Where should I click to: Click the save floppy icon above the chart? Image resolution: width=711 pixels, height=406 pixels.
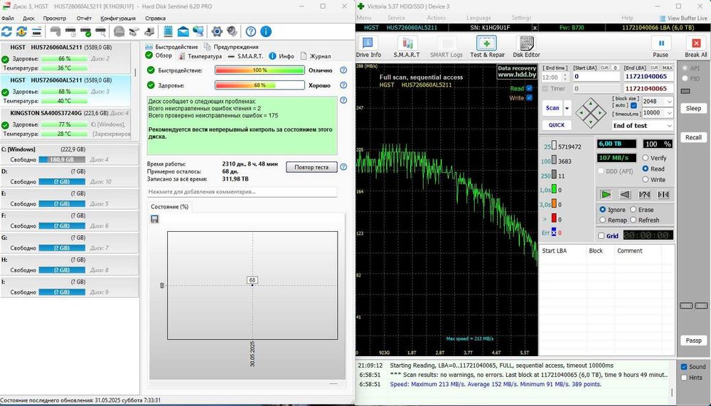click(154, 219)
